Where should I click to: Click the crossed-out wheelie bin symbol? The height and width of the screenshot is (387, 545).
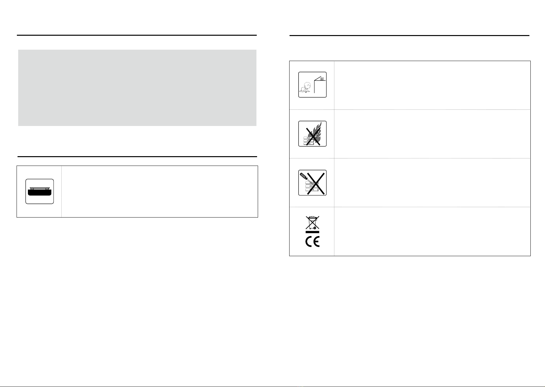312,223
